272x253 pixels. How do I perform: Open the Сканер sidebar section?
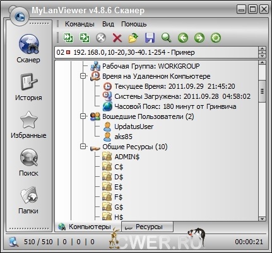click(28, 48)
